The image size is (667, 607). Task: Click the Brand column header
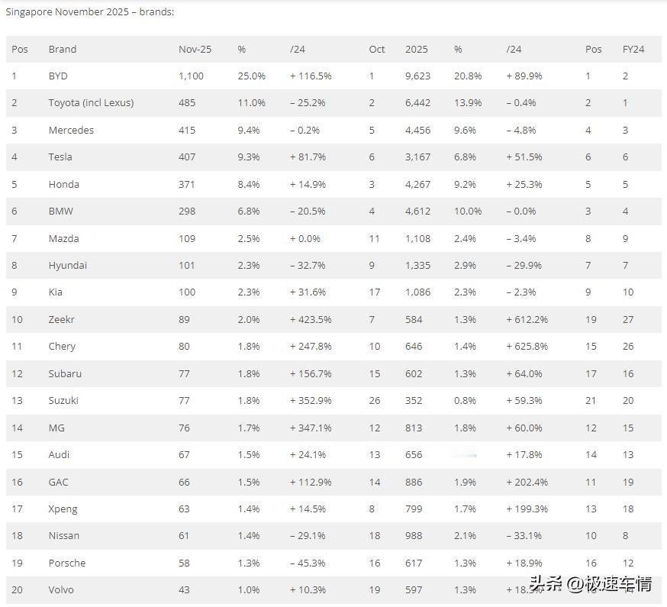62,50
